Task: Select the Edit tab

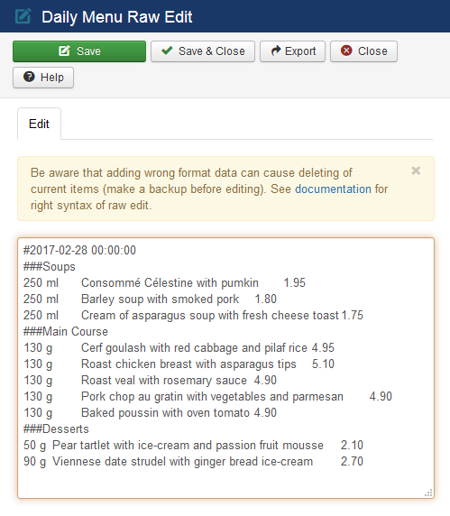Action: (x=39, y=124)
